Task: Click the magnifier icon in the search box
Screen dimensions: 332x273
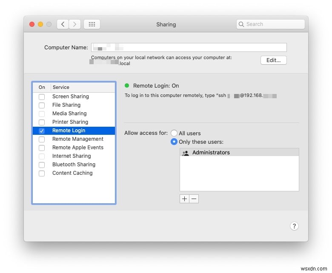Action: point(241,24)
